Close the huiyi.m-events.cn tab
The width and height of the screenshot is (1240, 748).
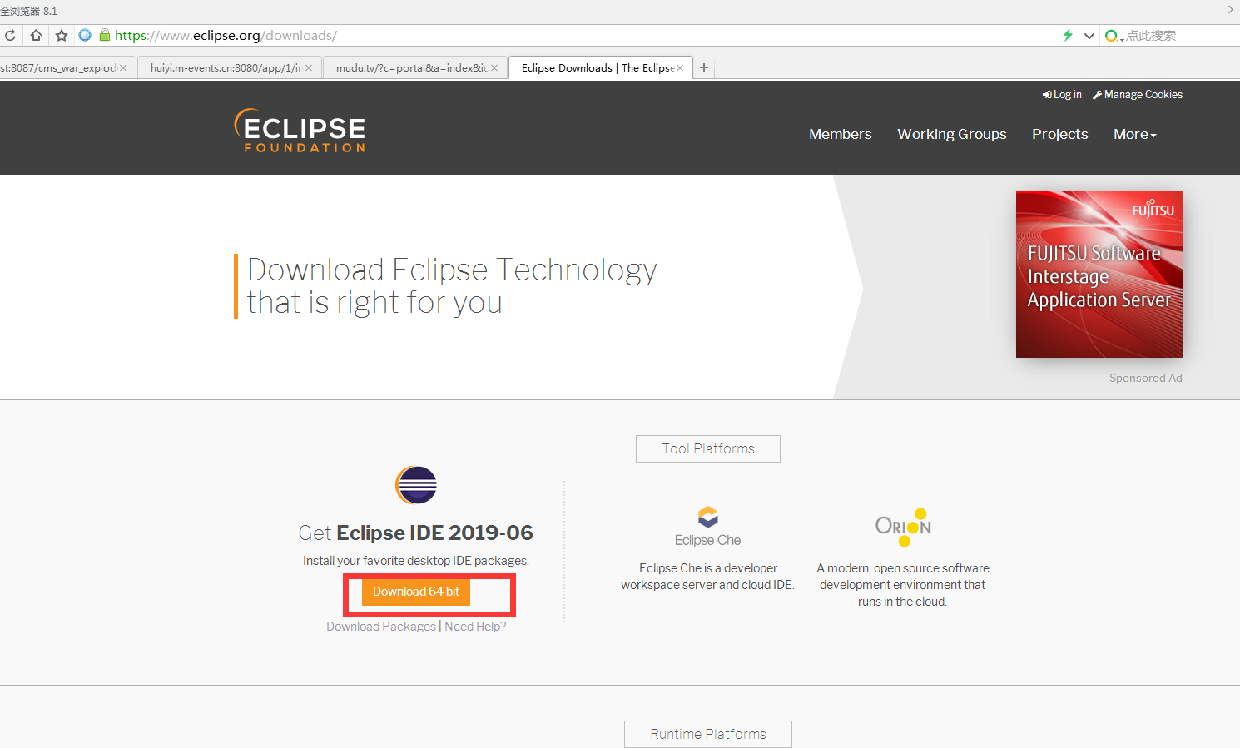coord(309,68)
